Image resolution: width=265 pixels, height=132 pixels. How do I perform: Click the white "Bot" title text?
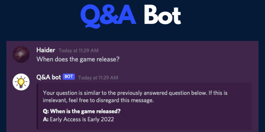click(163, 15)
